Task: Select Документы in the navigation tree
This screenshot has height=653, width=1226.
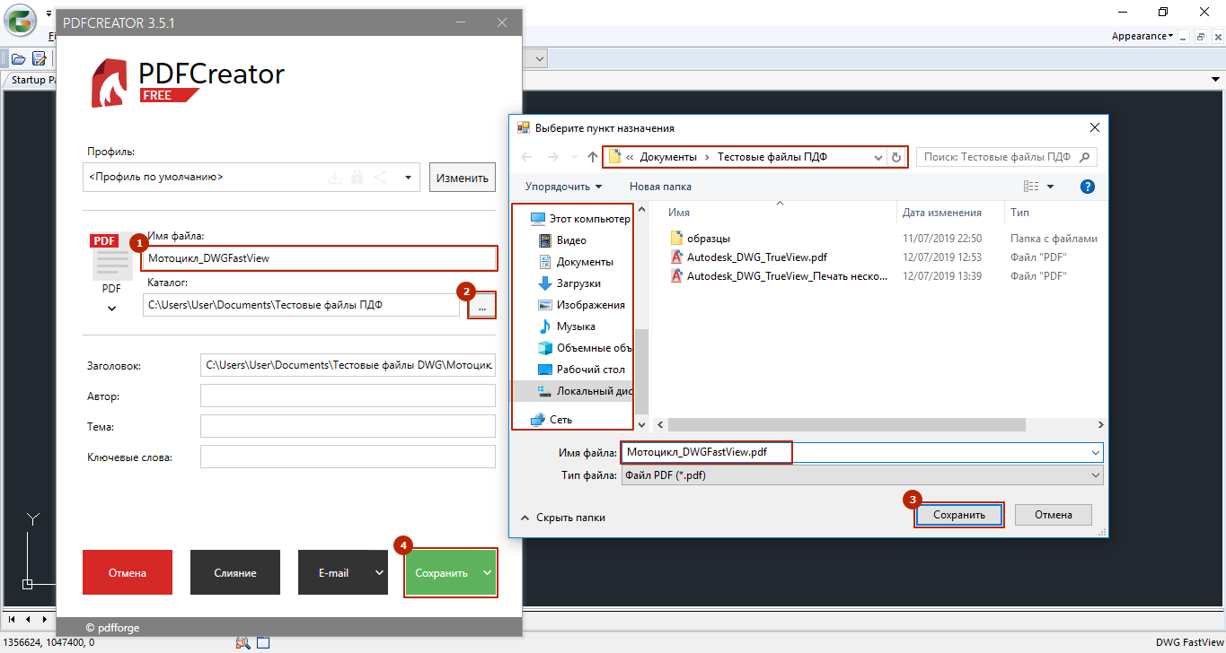Action: point(575,262)
